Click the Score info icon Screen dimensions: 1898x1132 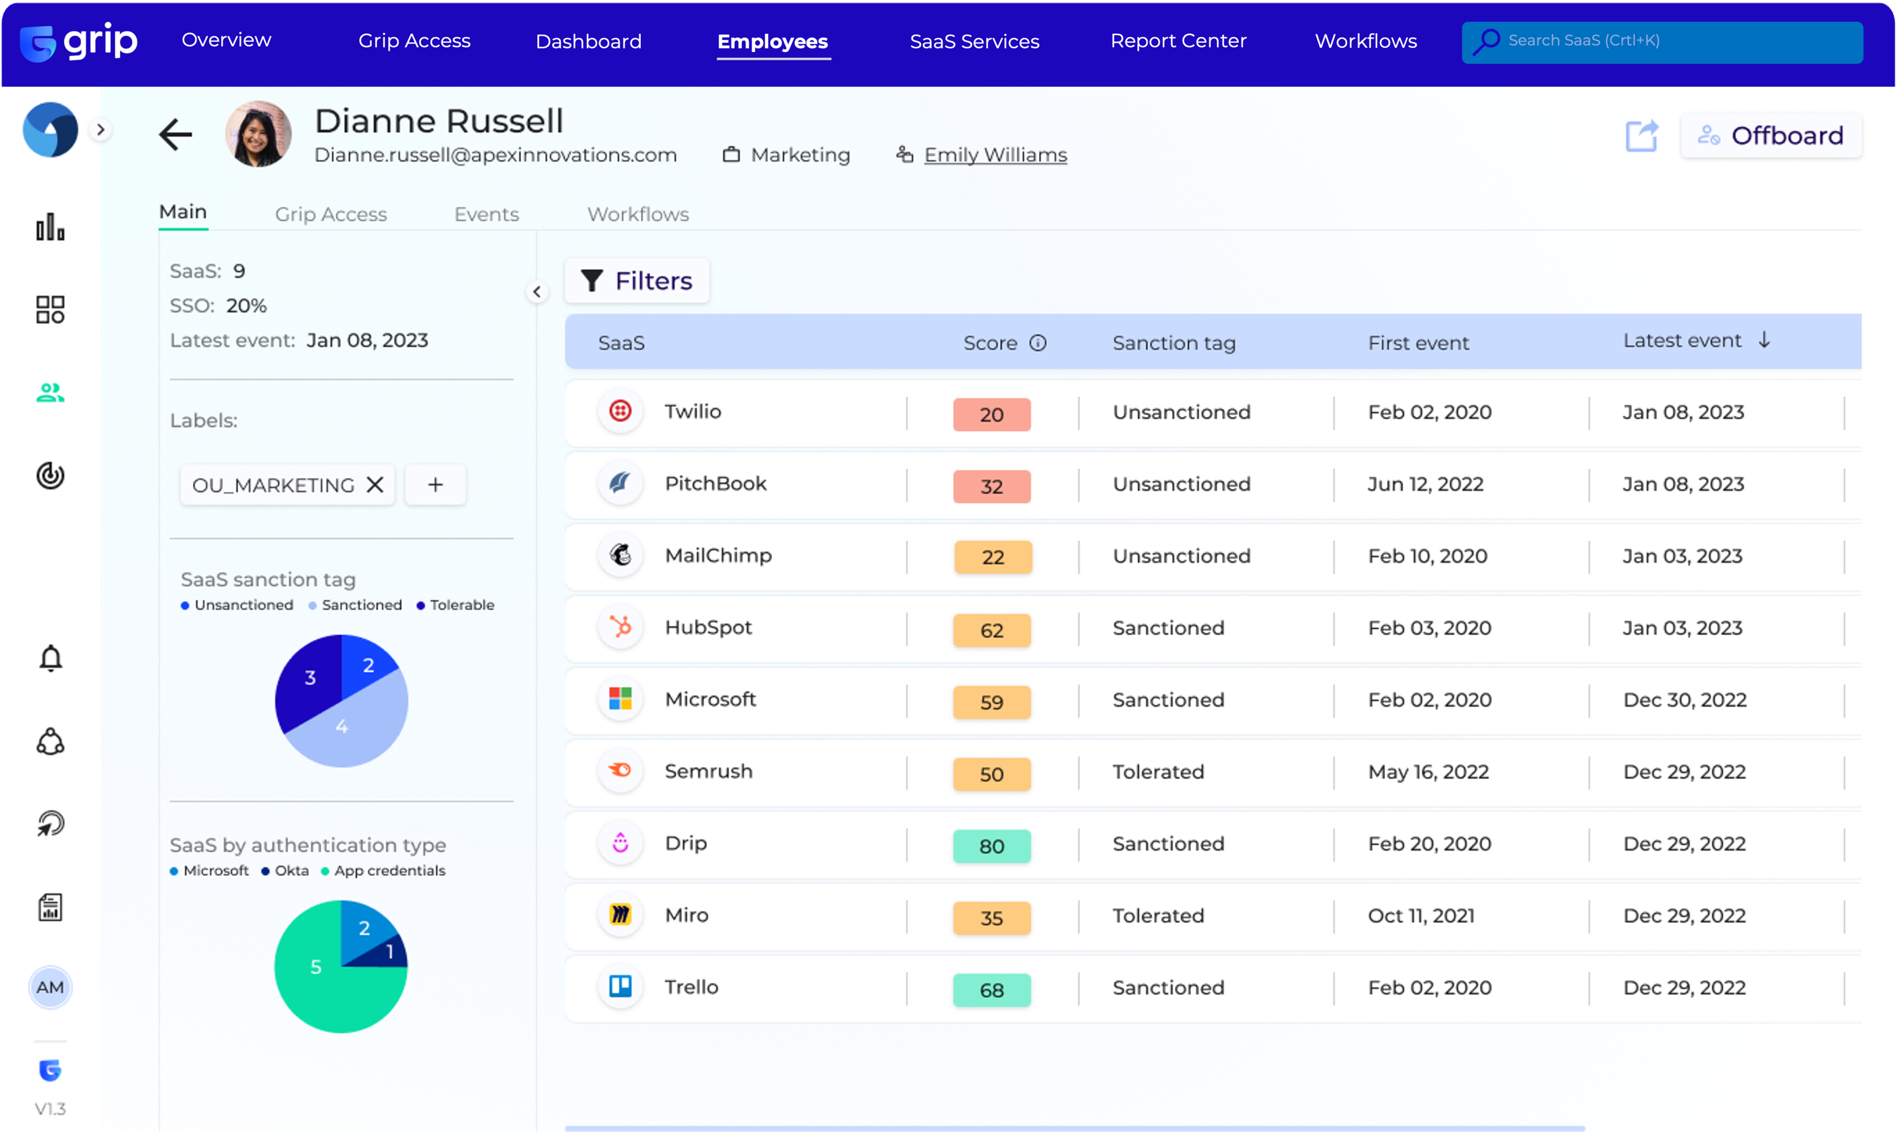1038,342
